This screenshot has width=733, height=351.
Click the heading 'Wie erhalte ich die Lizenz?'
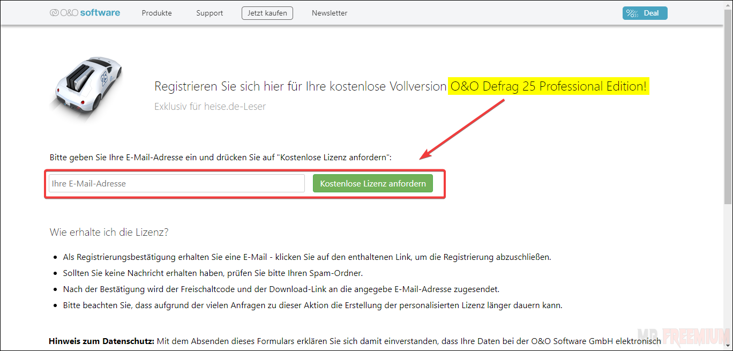(109, 232)
